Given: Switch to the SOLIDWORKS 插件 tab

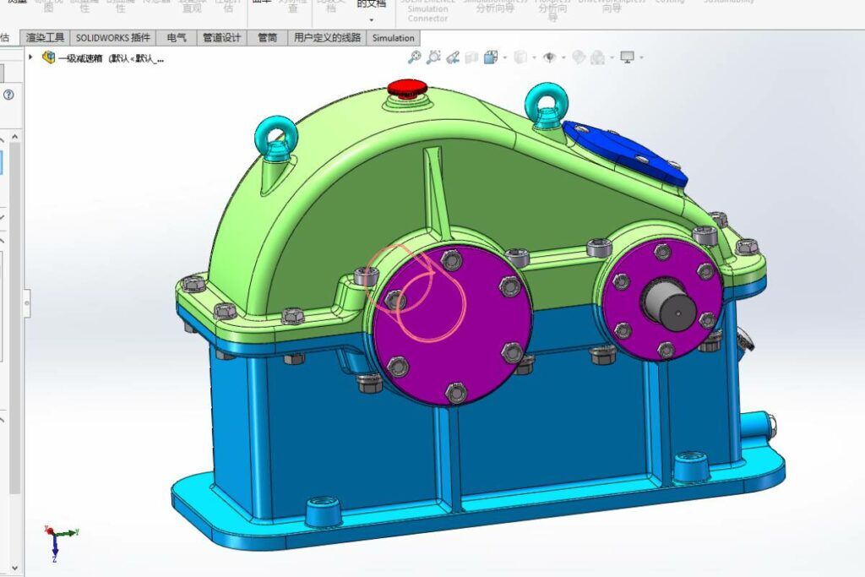Looking at the screenshot, I should coord(114,37).
